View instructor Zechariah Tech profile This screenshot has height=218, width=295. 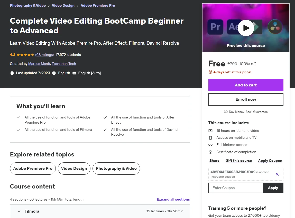click(64, 64)
